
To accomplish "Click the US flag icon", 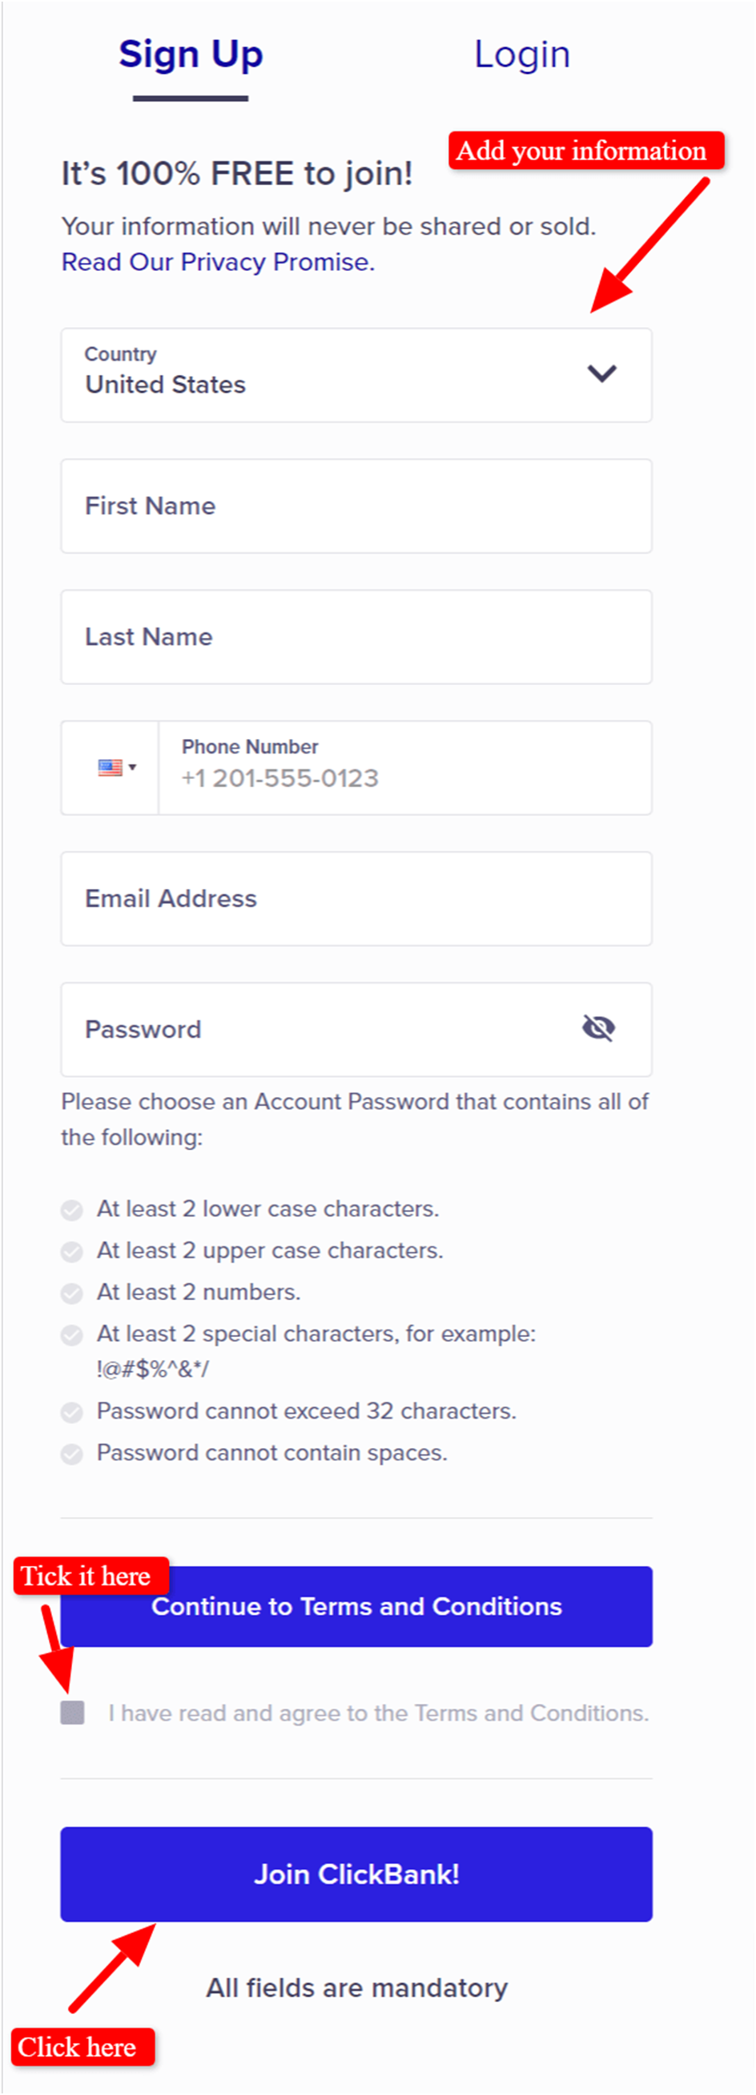I will coord(110,767).
